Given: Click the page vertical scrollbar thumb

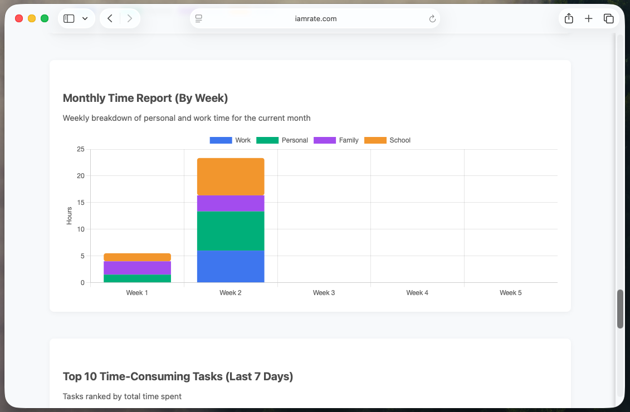Looking at the screenshot, I should 620,309.
